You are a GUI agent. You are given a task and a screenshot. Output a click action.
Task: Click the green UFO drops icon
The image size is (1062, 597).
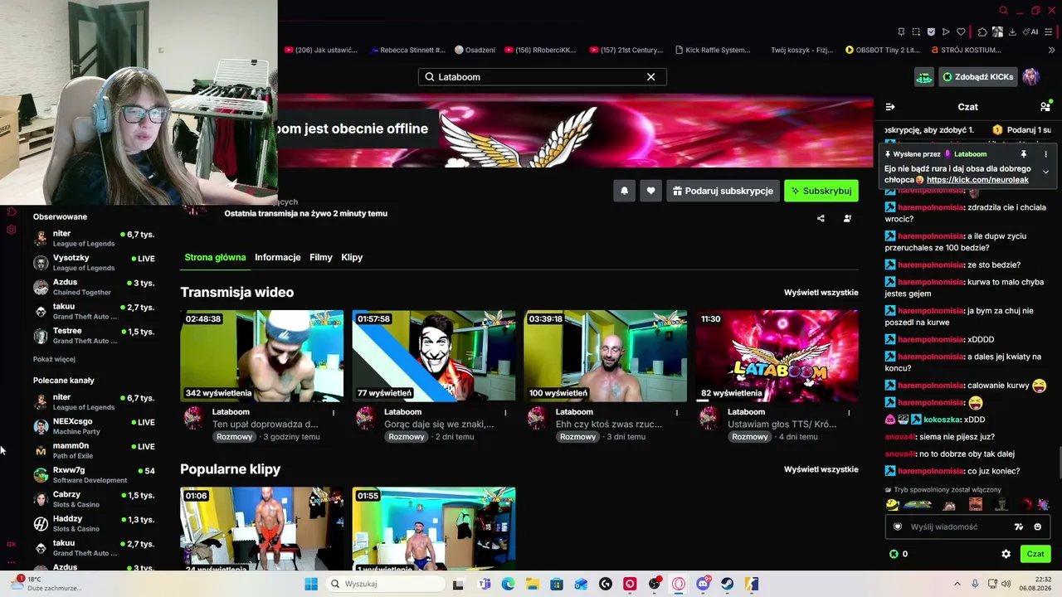pyautogui.click(x=923, y=77)
